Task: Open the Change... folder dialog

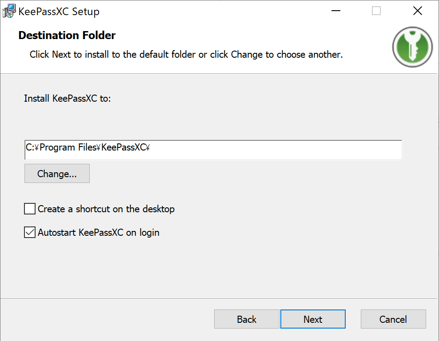Action: [x=57, y=174]
